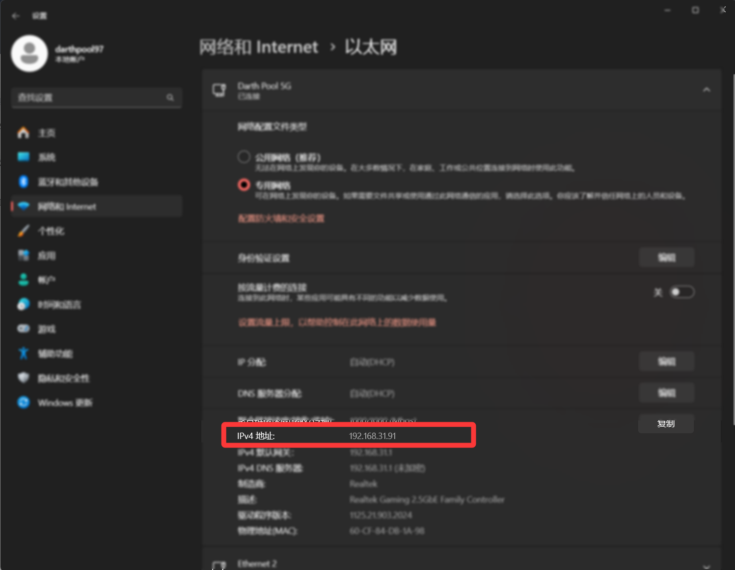Open the Windows 更新 icon in the sidebar

24,402
